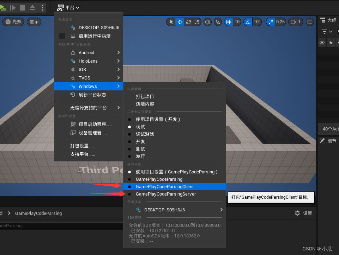Open 设备管理器 device manager
The height and width of the screenshot is (255, 339).
89,133
